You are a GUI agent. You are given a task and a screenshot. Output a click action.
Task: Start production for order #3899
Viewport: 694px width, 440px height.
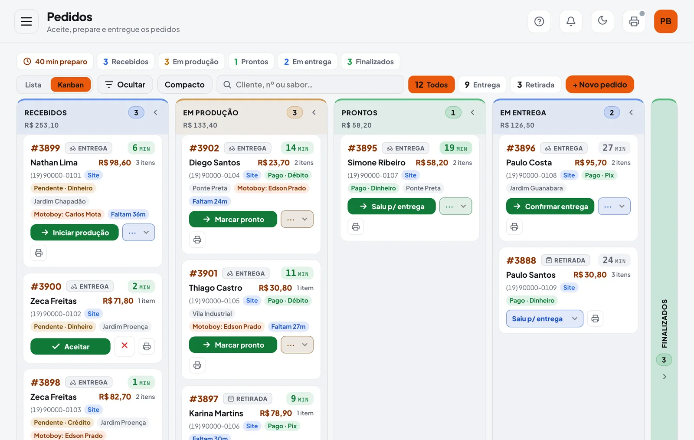75,233
